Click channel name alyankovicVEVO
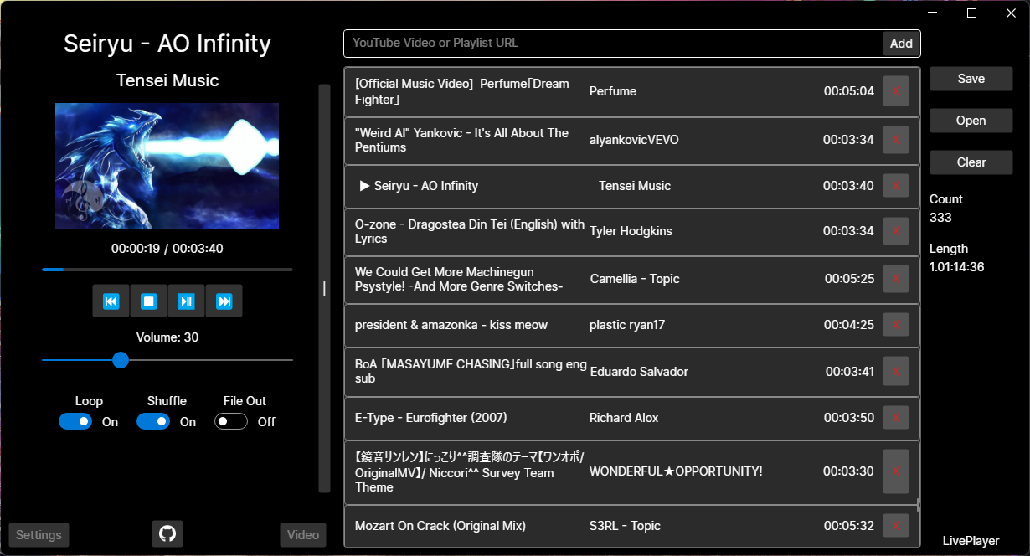 click(x=634, y=140)
